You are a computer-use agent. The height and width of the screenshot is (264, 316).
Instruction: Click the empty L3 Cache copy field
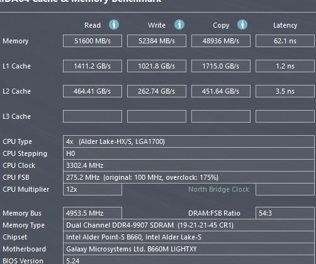click(x=221, y=116)
